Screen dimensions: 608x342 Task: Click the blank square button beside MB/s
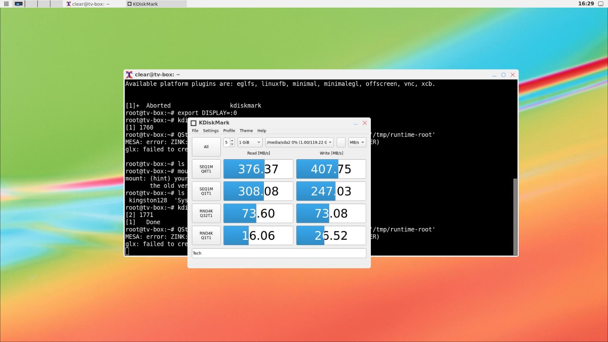click(341, 142)
